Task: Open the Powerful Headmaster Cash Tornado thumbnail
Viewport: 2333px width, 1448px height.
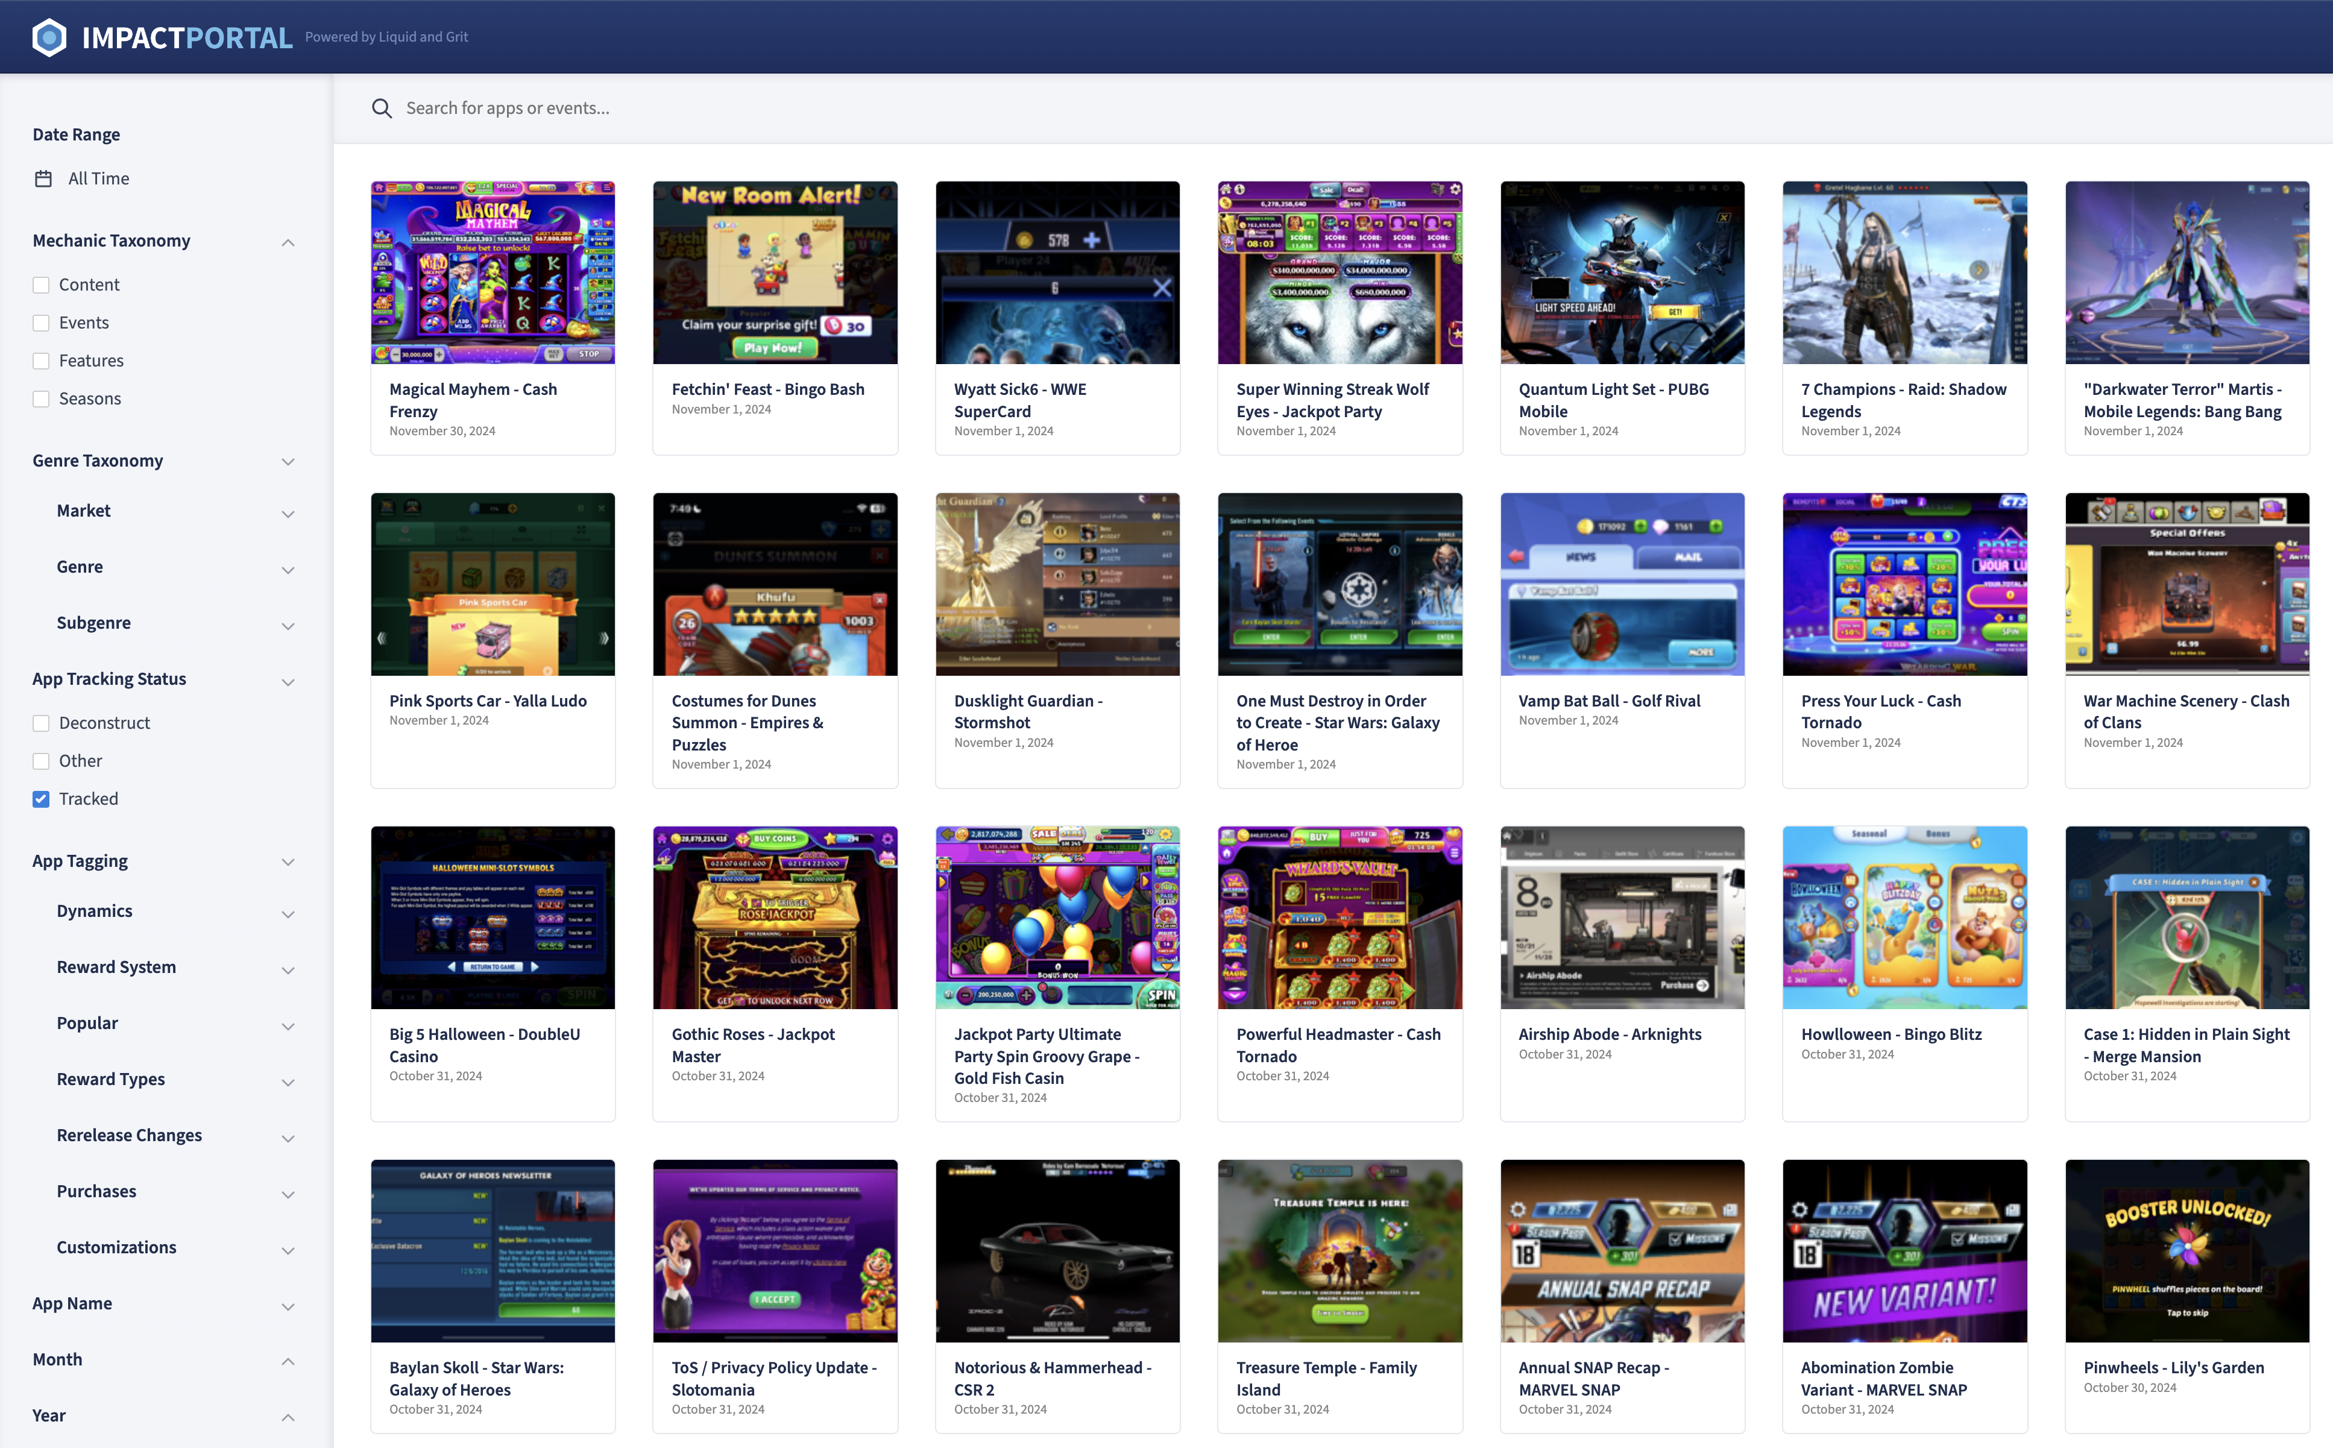Action: pos(1340,918)
